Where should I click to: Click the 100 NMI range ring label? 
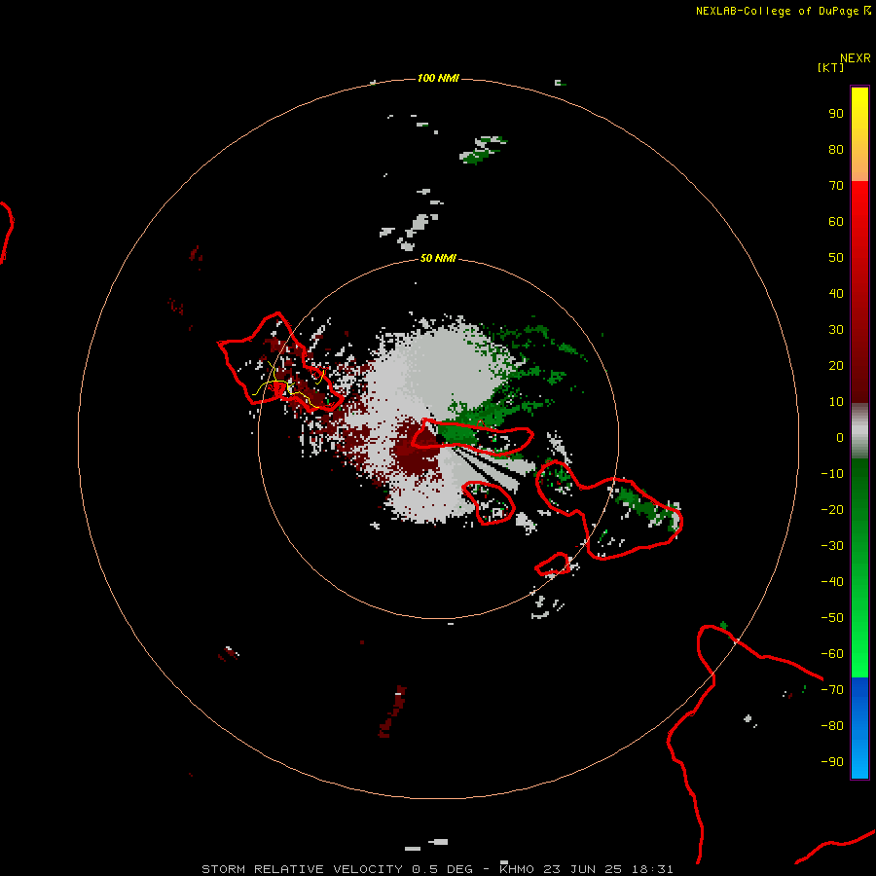pos(438,78)
